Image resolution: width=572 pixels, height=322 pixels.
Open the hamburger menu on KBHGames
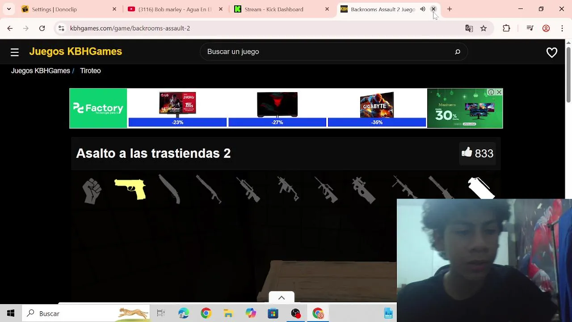point(15,52)
